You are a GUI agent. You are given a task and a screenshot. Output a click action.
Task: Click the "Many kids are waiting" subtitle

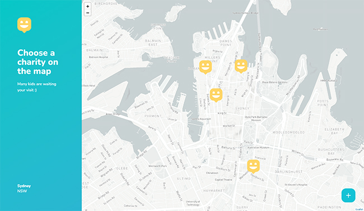pos(36,87)
